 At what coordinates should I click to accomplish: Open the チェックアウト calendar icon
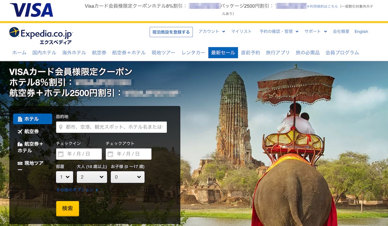coord(110,154)
